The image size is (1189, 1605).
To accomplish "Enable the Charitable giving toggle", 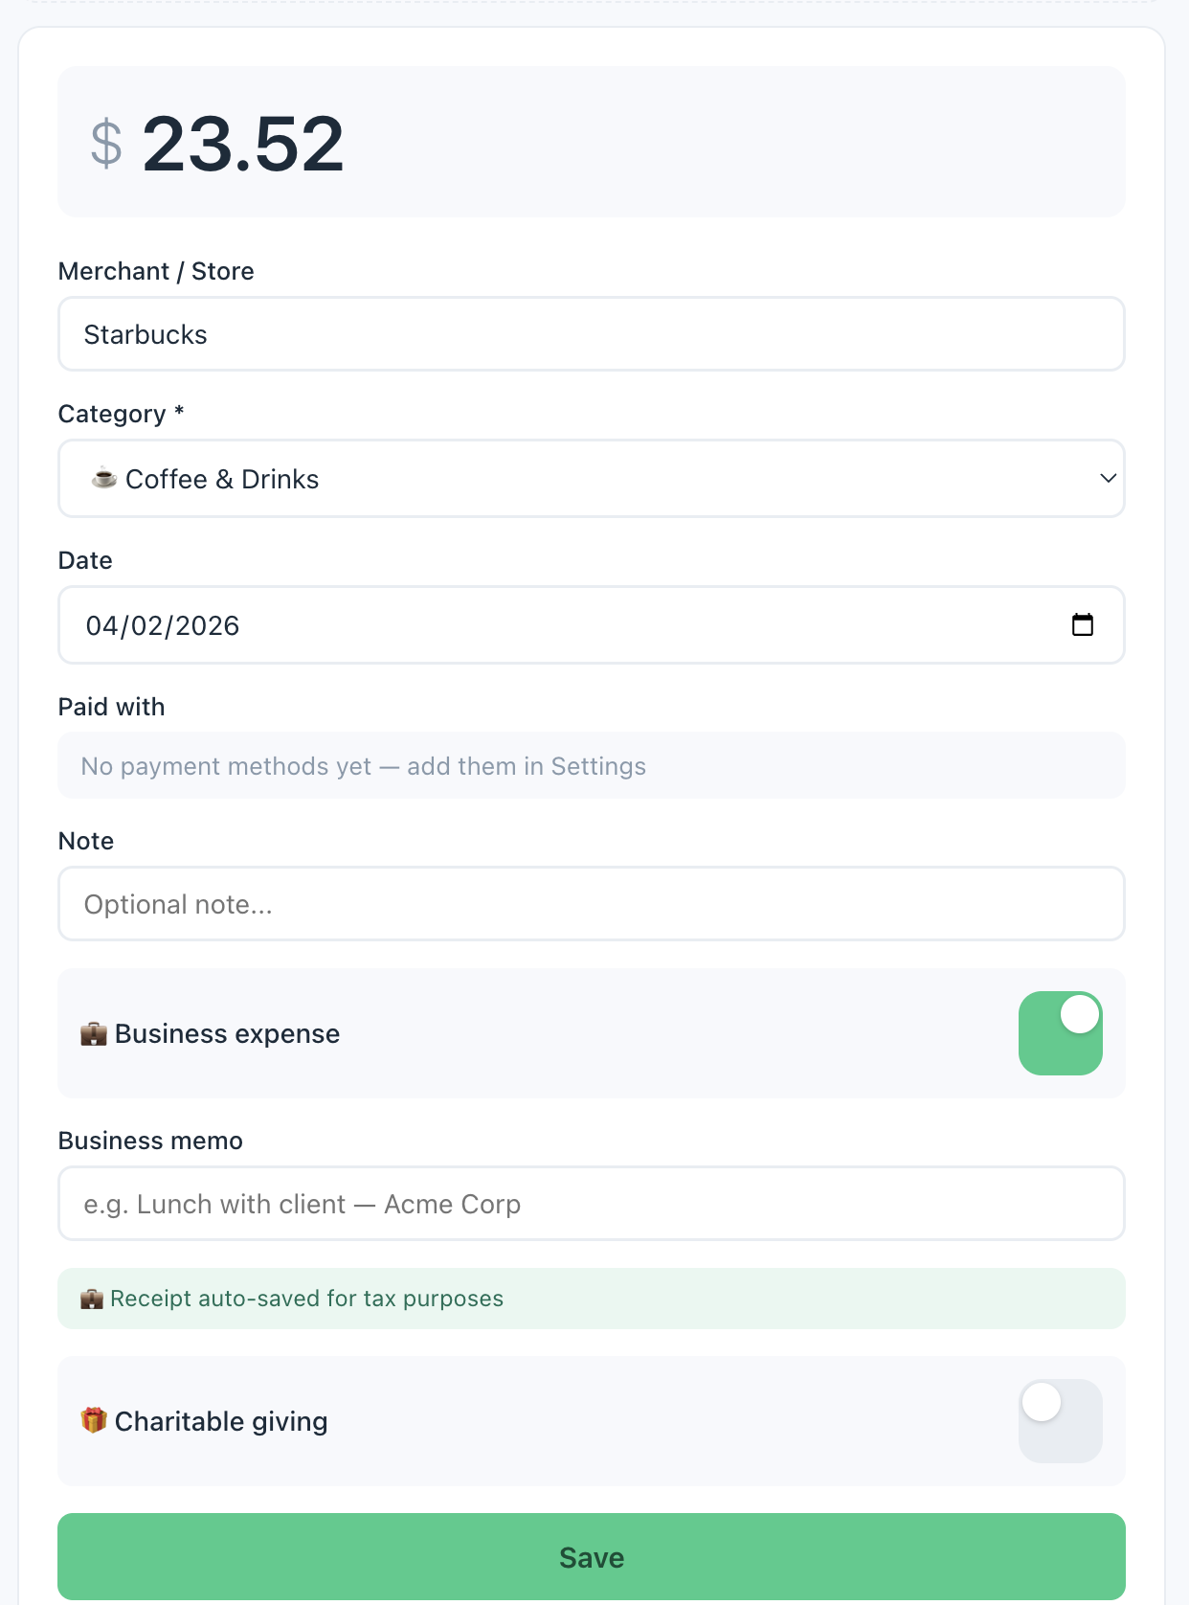I will click(x=1060, y=1420).
